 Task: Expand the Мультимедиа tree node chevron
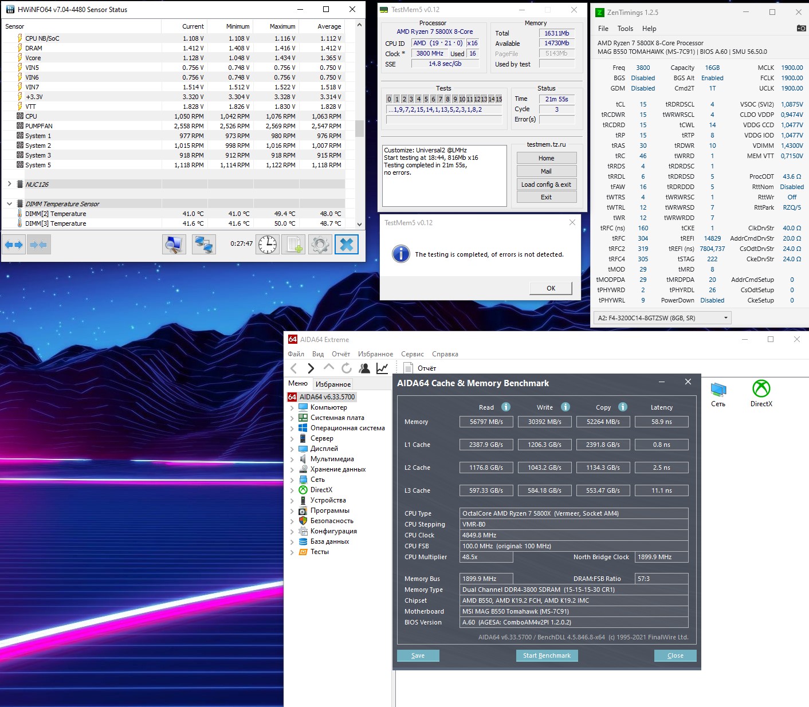coord(292,459)
